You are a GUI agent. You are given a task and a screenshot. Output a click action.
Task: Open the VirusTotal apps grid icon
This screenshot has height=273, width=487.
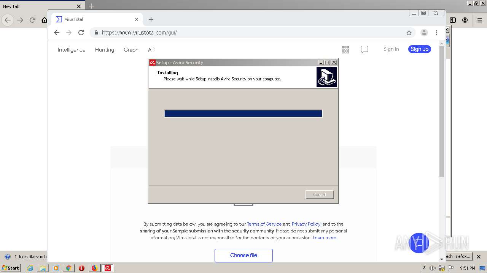(x=345, y=49)
